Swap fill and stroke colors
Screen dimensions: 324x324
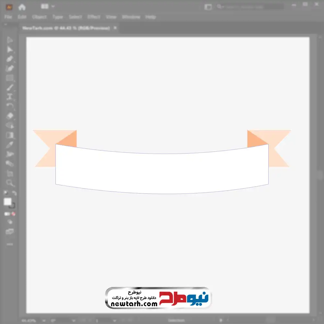(14, 193)
